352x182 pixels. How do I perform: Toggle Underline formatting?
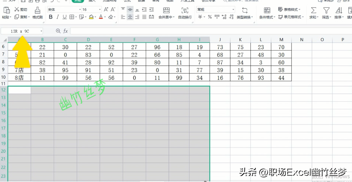click(65, 17)
